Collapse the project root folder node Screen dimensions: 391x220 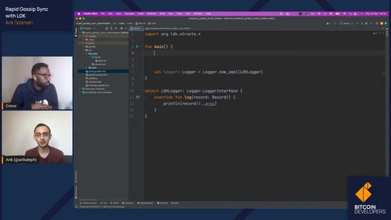(81, 32)
